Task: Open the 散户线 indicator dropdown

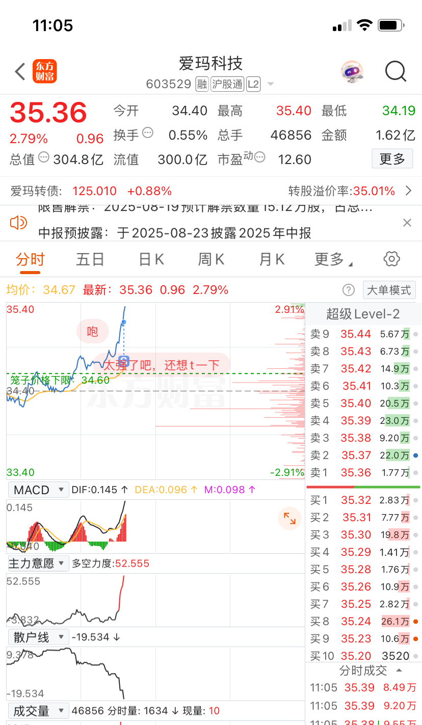Action: tap(38, 637)
